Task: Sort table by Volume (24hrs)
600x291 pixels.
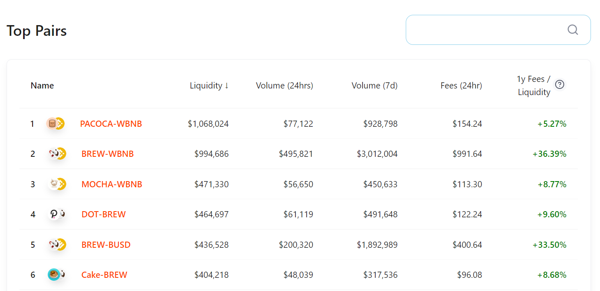Action: pyautogui.click(x=284, y=86)
